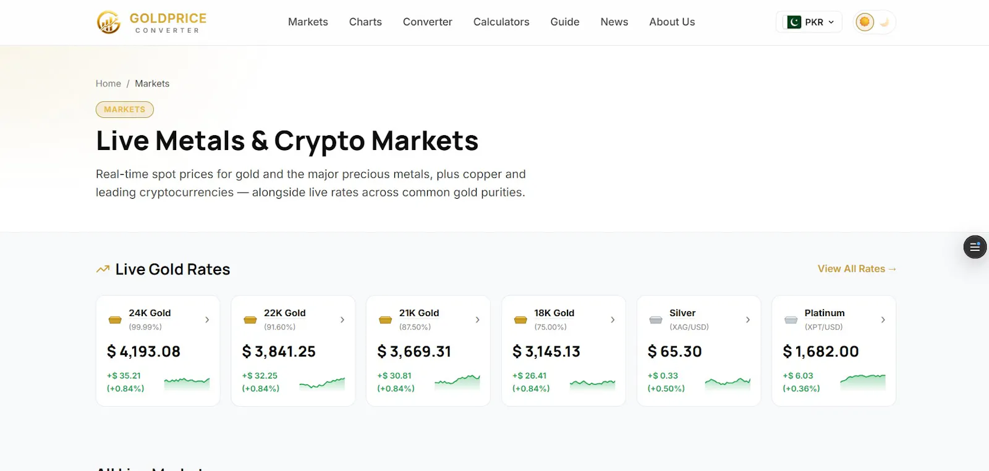Viewport: 989px width, 471px height.
Task: Click the Platinum sparkline chart
Action: [x=863, y=383]
